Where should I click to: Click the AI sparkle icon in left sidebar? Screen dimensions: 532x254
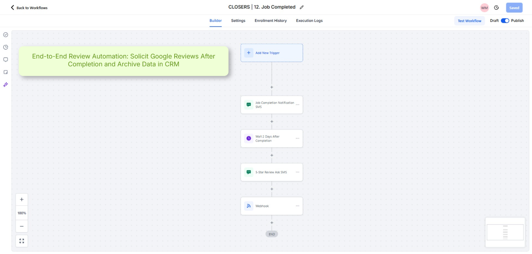(x=6, y=85)
